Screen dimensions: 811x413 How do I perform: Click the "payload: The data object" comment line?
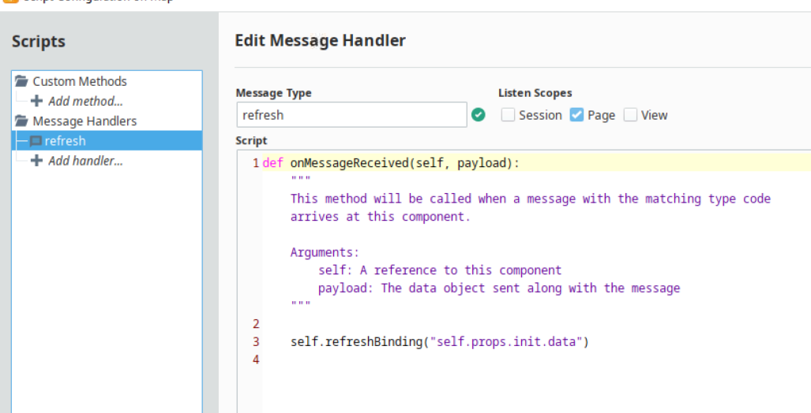[499, 288]
